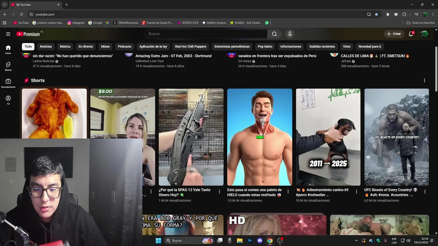Open a new browser tab

click(66, 5)
